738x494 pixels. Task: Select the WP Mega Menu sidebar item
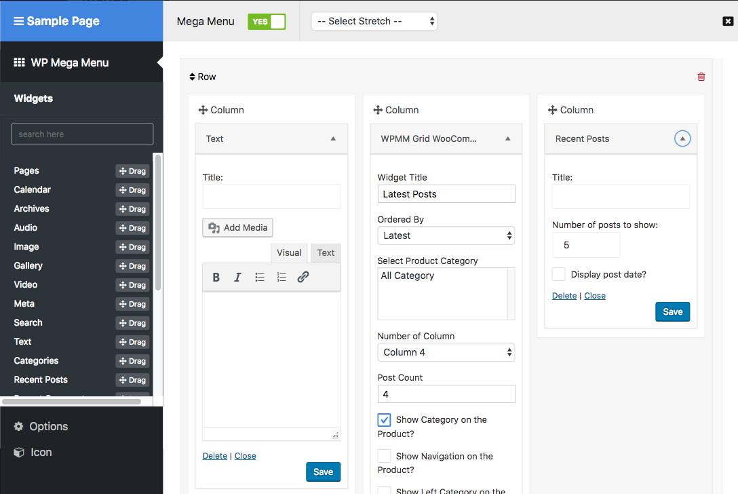81,62
